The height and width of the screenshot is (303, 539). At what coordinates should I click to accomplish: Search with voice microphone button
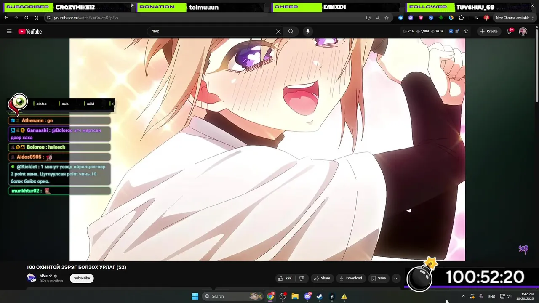[308, 31]
